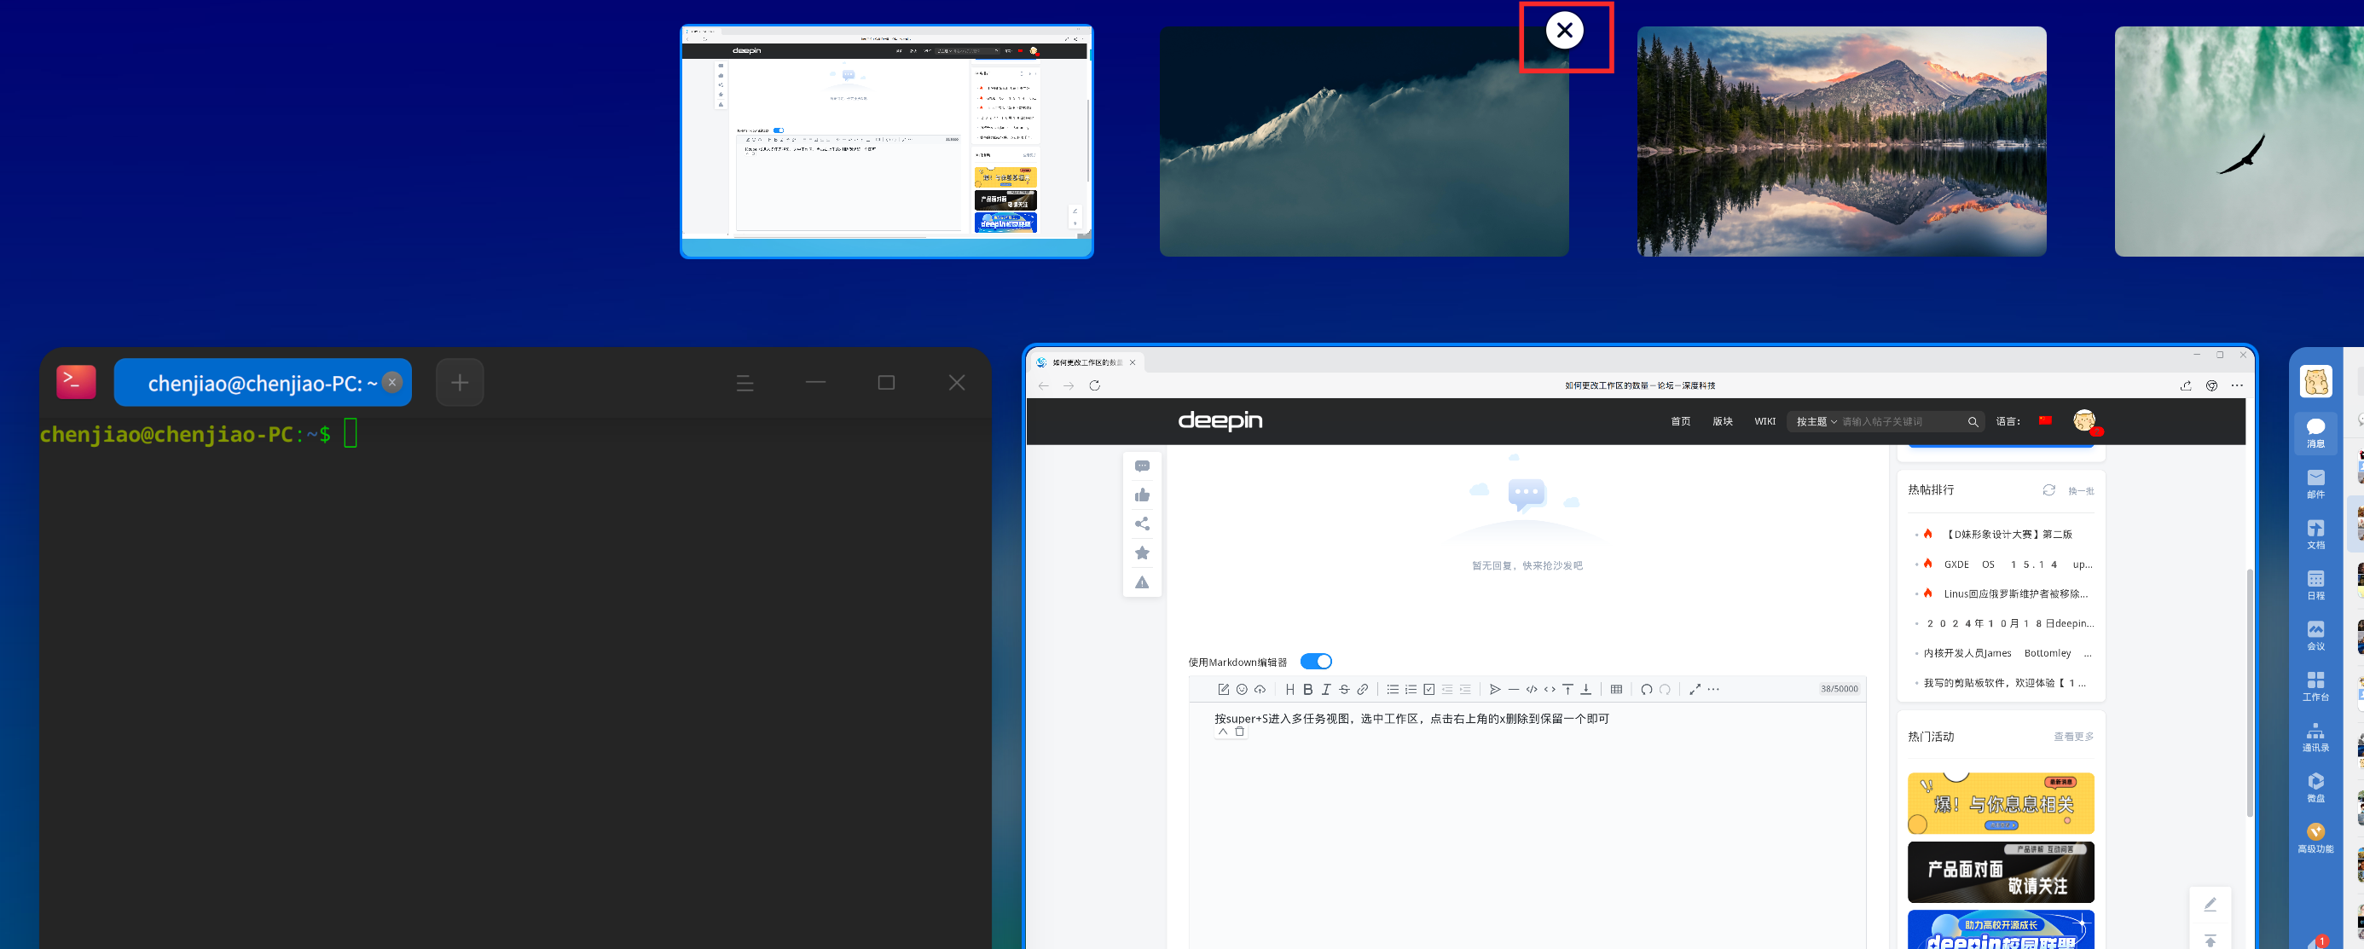Open 微盘 in the chat app sidebar
Image resolution: width=2364 pixels, height=949 pixels.
coord(2316,786)
